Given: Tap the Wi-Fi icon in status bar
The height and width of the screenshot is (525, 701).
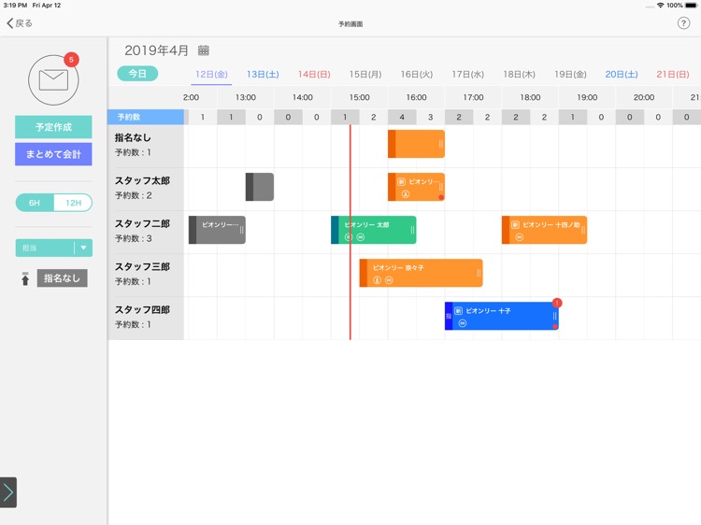Looking at the screenshot, I should [660, 6].
